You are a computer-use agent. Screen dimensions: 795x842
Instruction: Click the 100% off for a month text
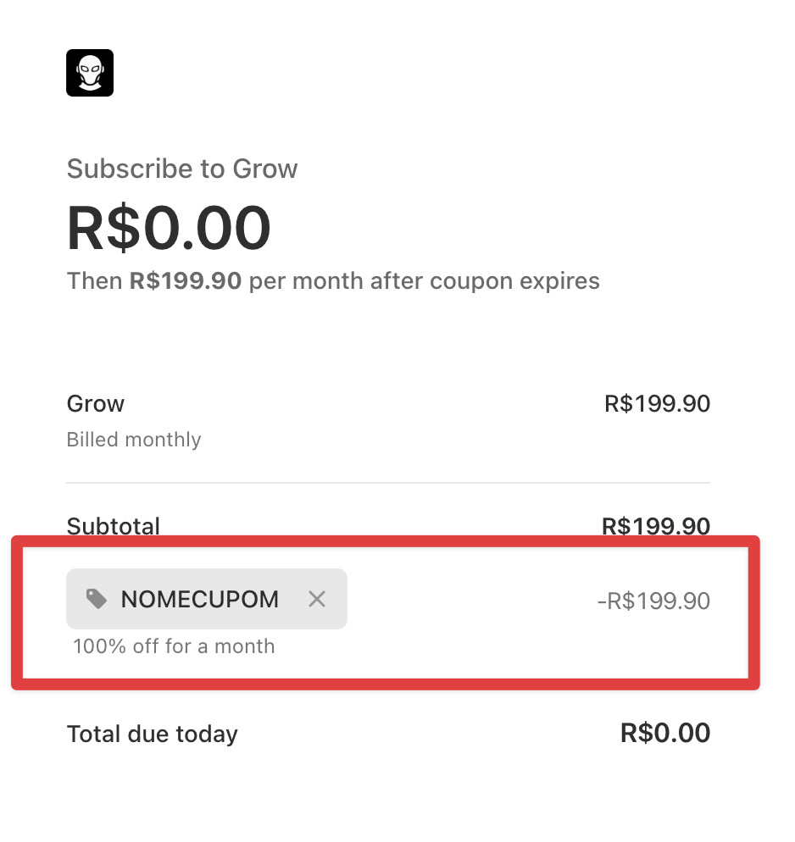pos(173,646)
